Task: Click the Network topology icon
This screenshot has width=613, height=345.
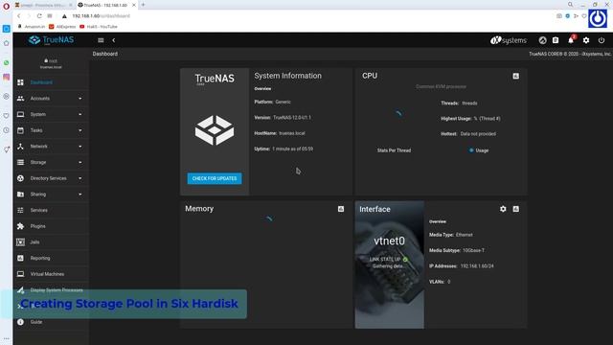Action: click(20, 147)
